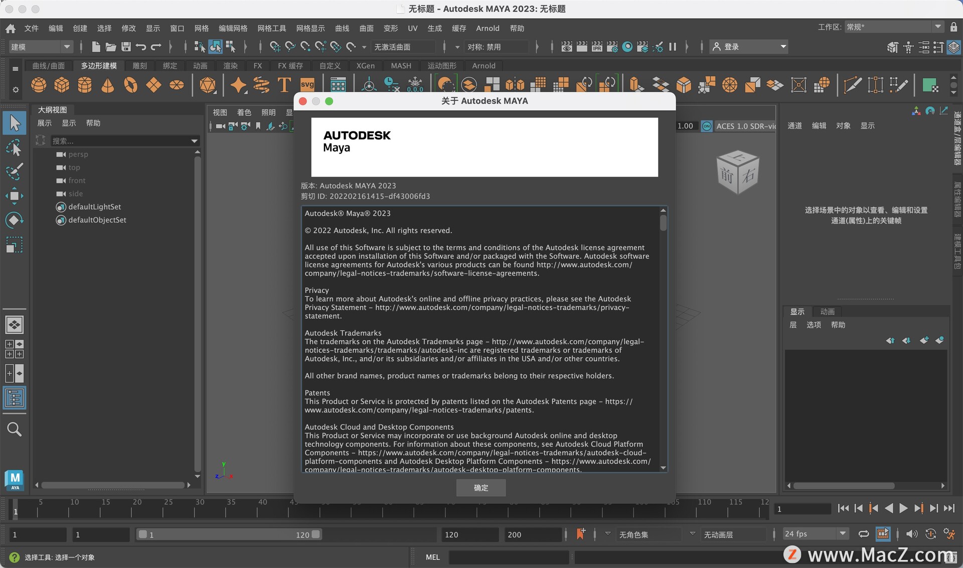Click the view cube in viewport

pos(738,172)
